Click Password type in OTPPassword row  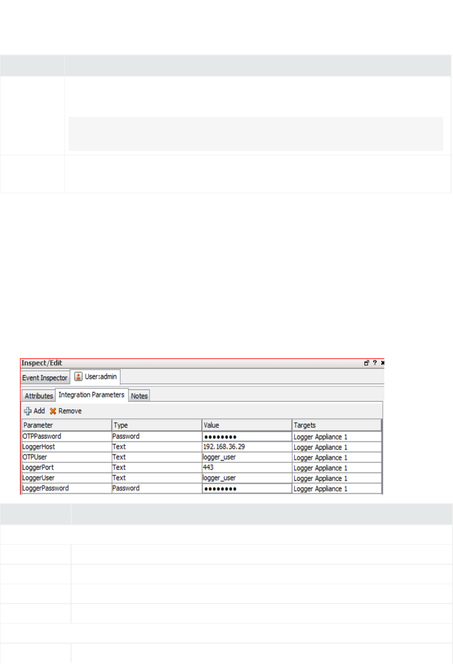(x=157, y=436)
